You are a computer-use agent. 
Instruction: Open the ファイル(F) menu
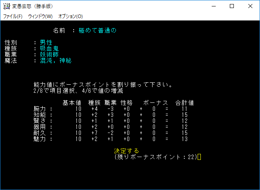coord(13,16)
